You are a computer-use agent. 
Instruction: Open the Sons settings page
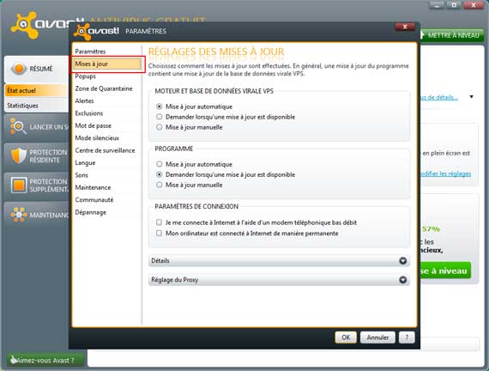pyautogui.click(x=81, y=175)
